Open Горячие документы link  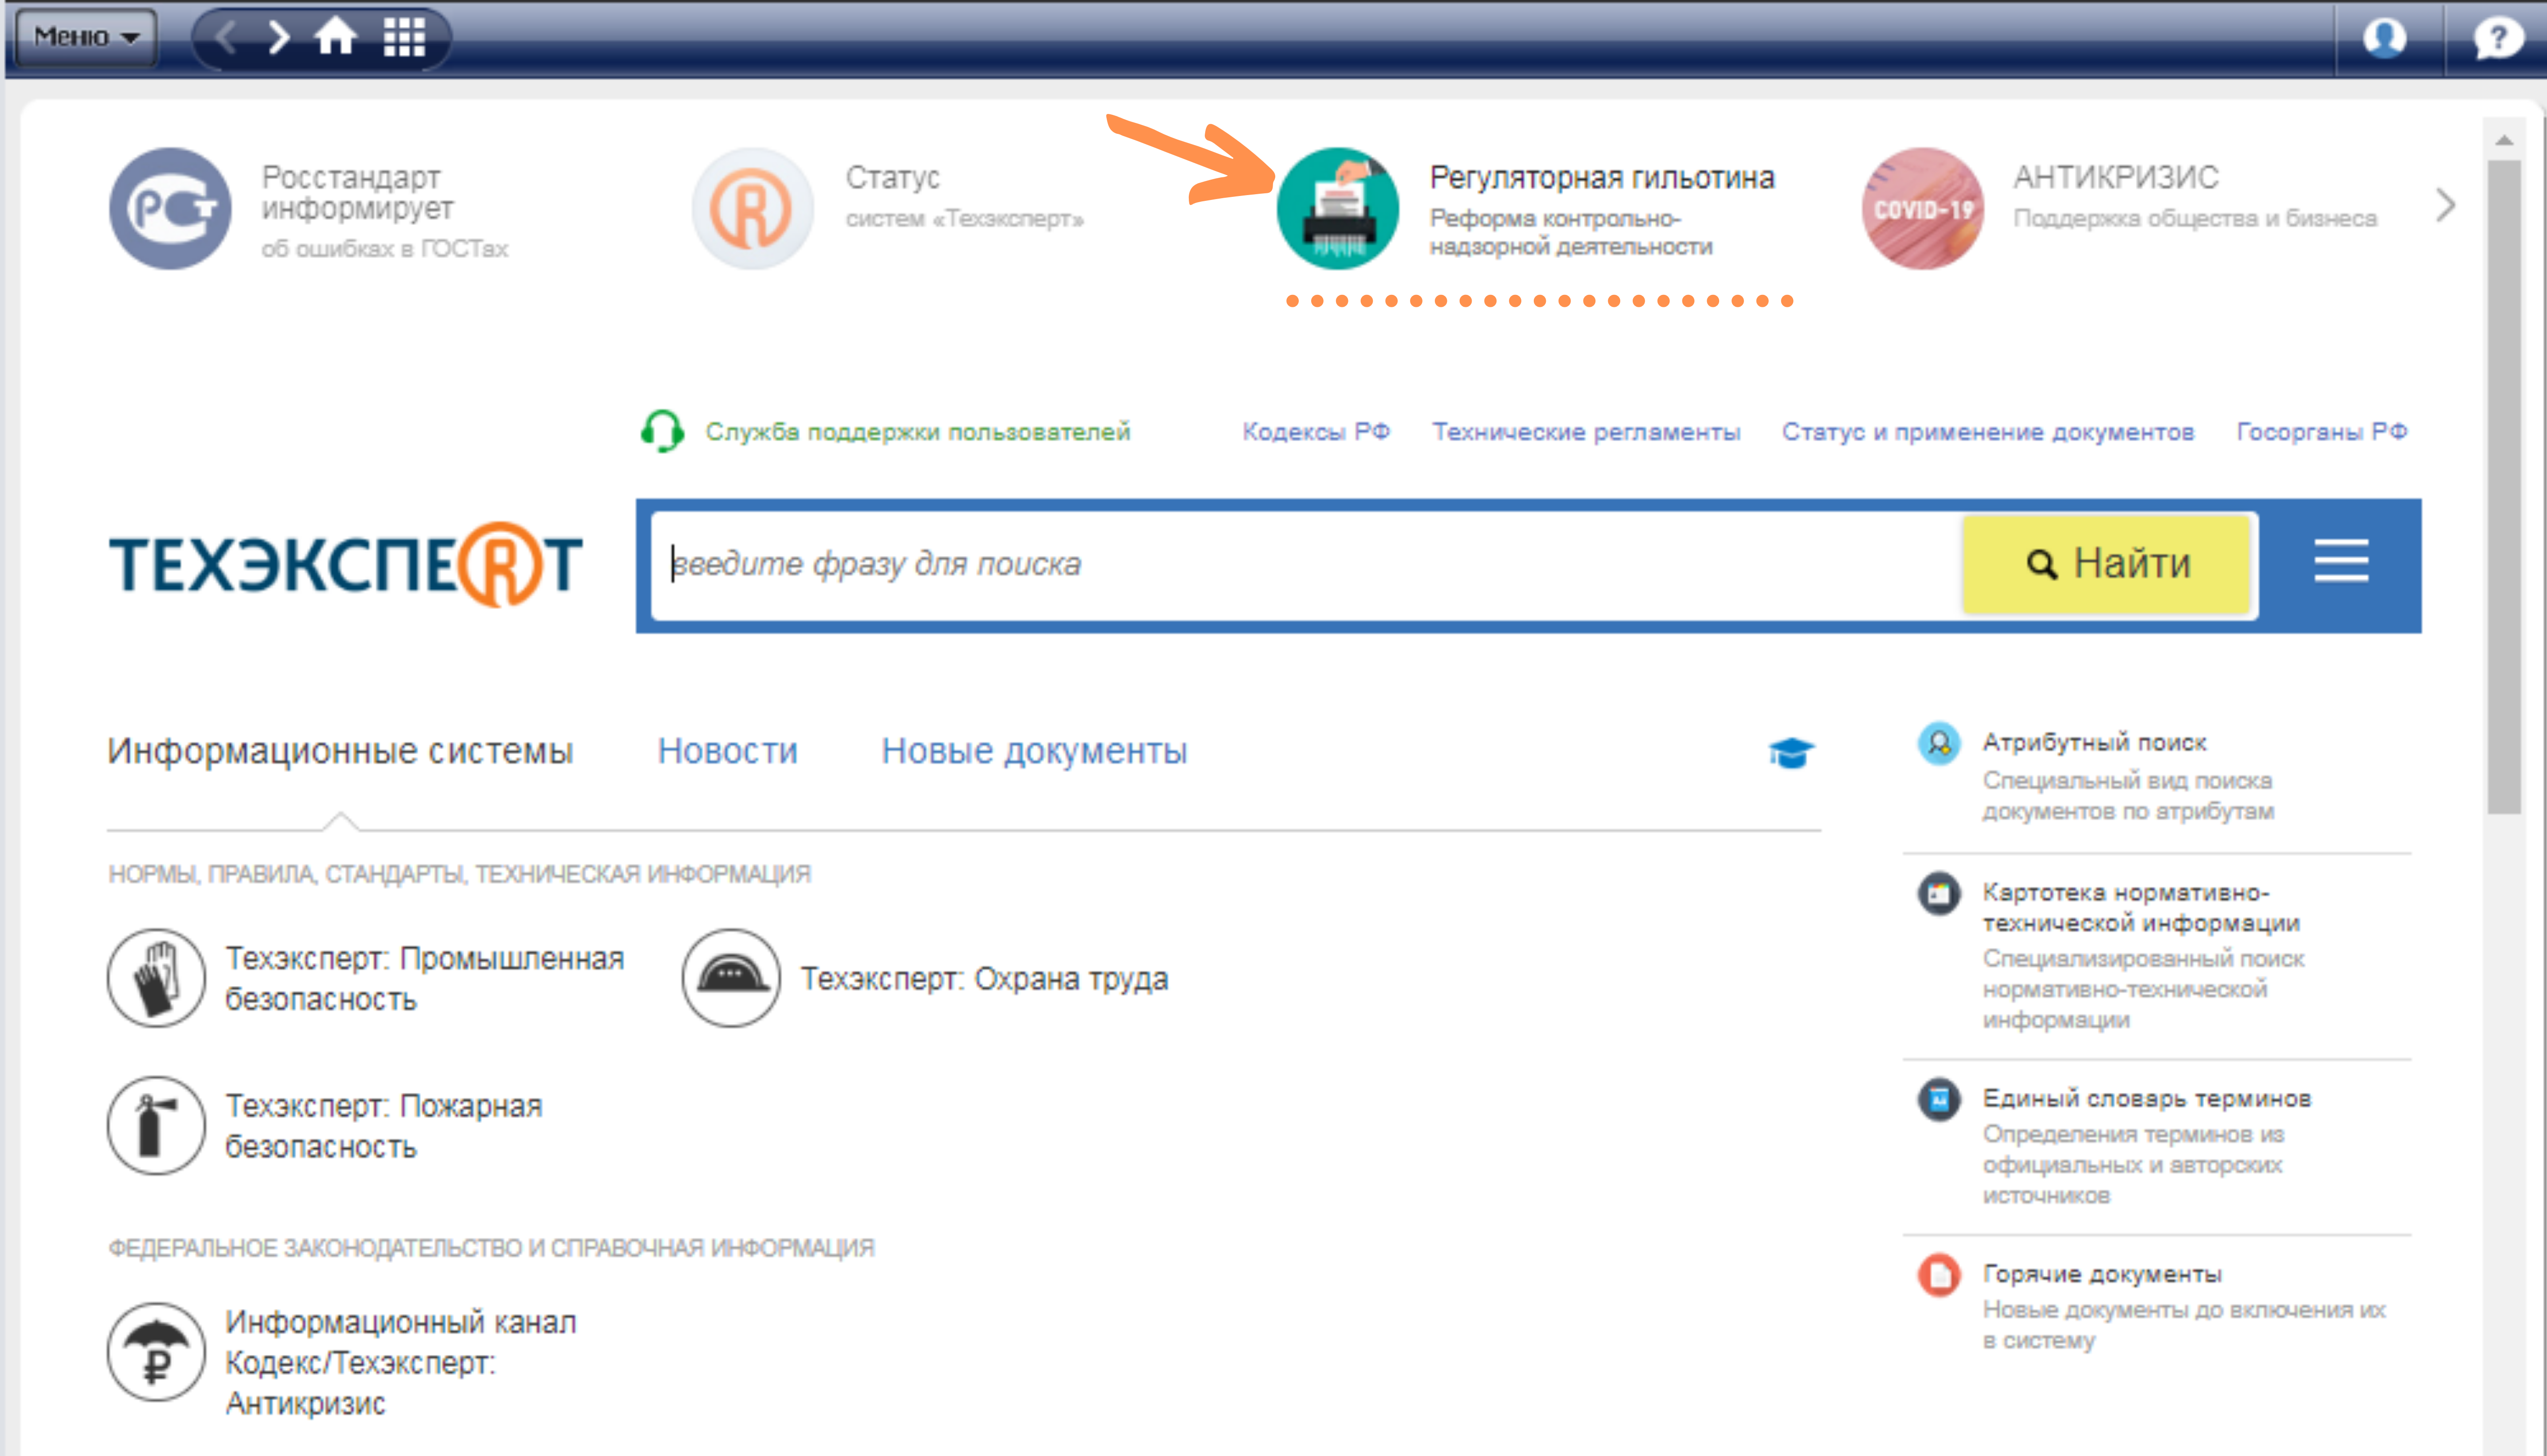pos(2102,1274)
